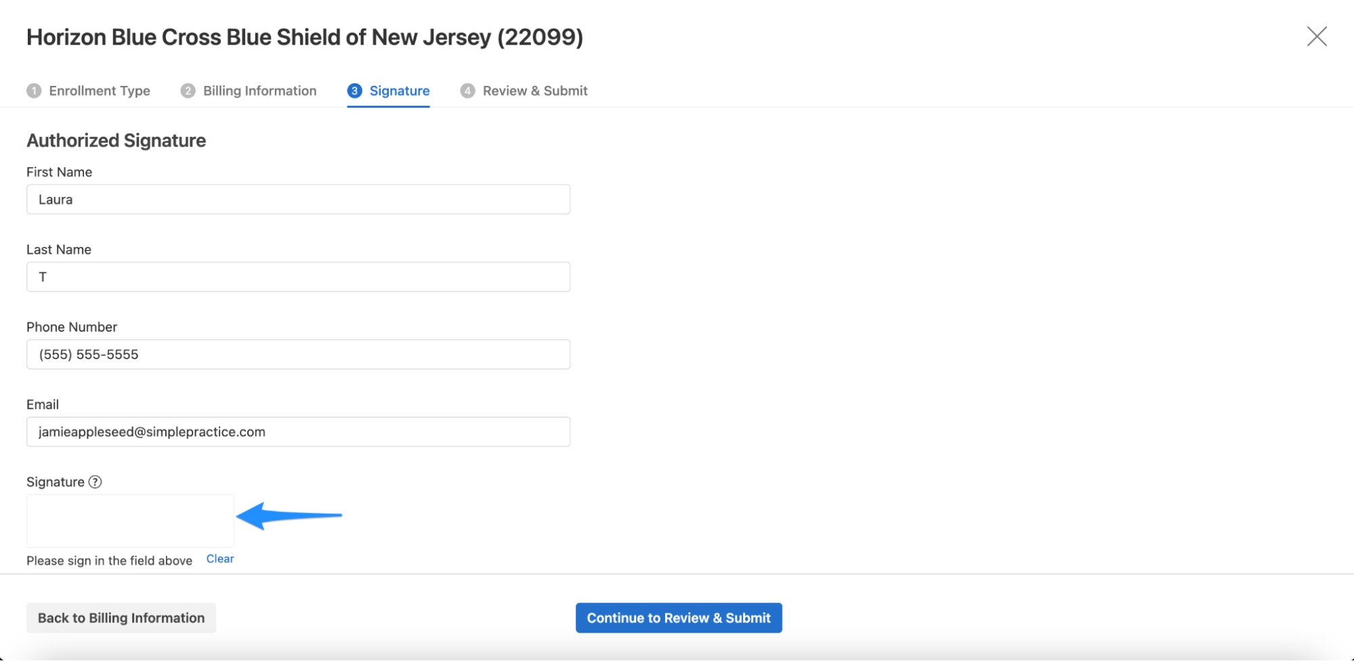The width and height of the screenshot is (1354, 661).
Task: Switch to the Review & Submit step
Action: 535,90
